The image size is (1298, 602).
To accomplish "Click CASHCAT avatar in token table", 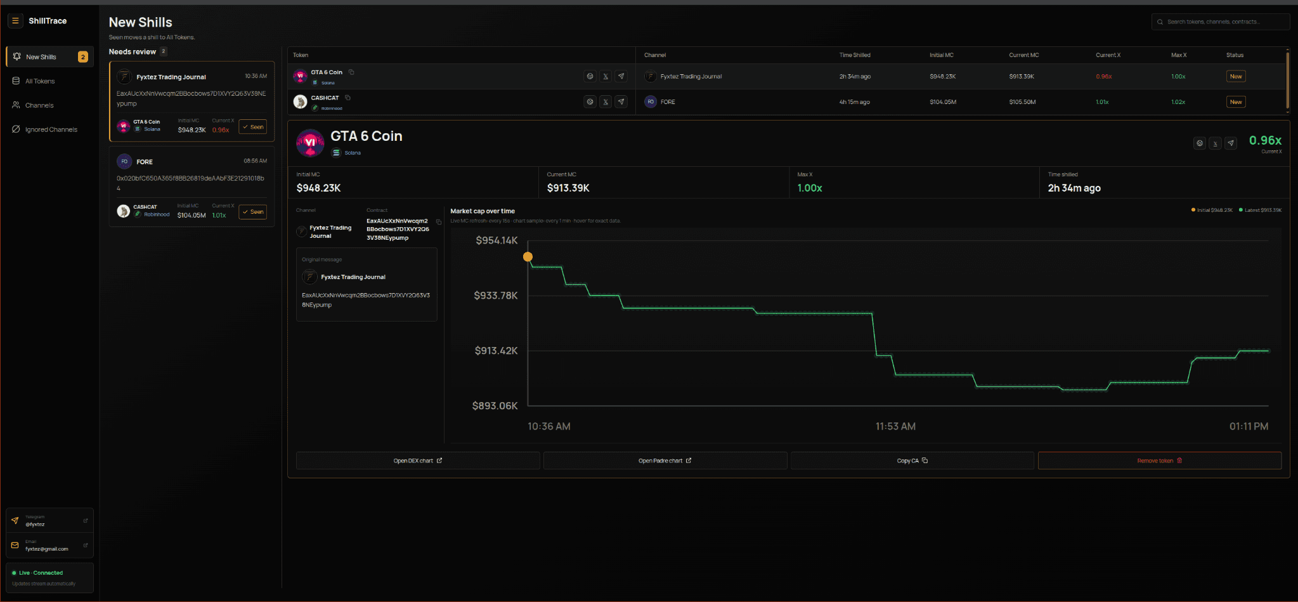I will pyautogui.click(x=301, y=101).
